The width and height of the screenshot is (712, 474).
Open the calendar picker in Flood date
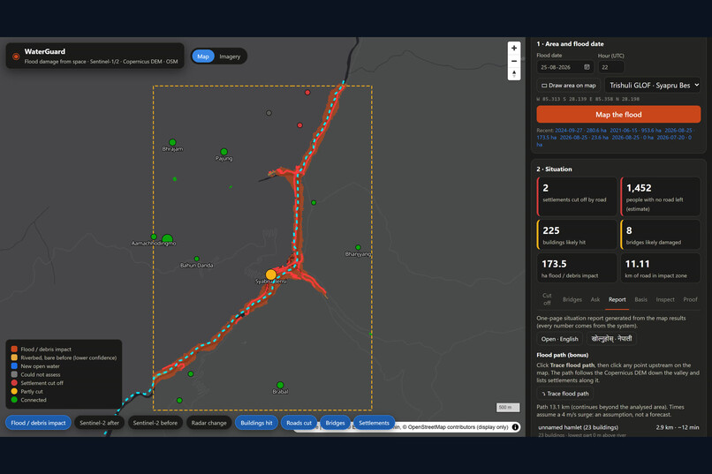587,67
